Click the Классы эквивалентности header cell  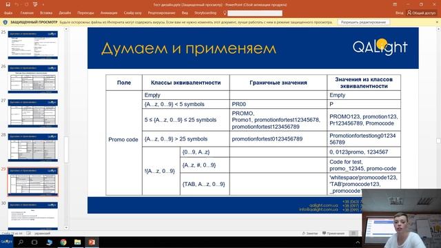coord(186,83)
